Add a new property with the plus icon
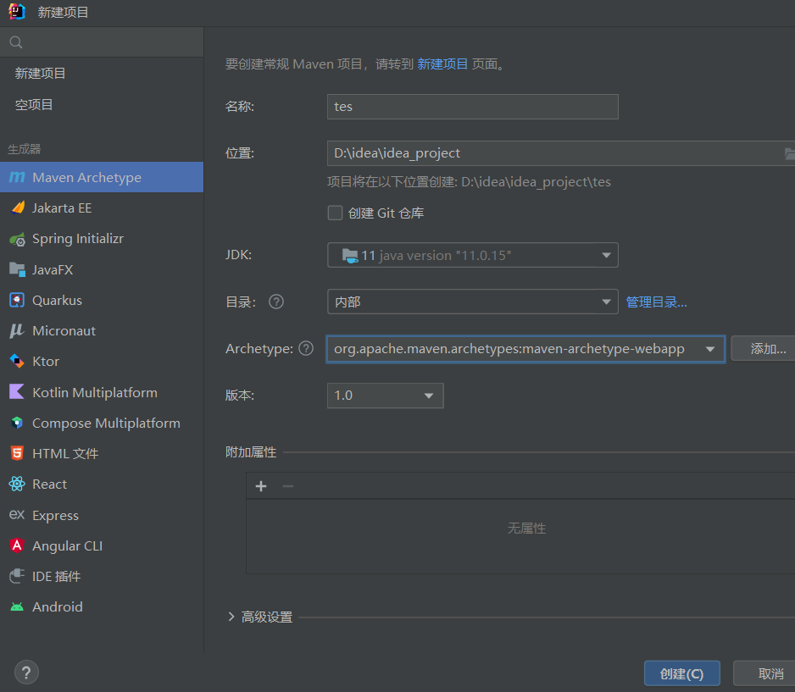Image resolution: width=795 pixels, height=692 pixels. [261, 485]
